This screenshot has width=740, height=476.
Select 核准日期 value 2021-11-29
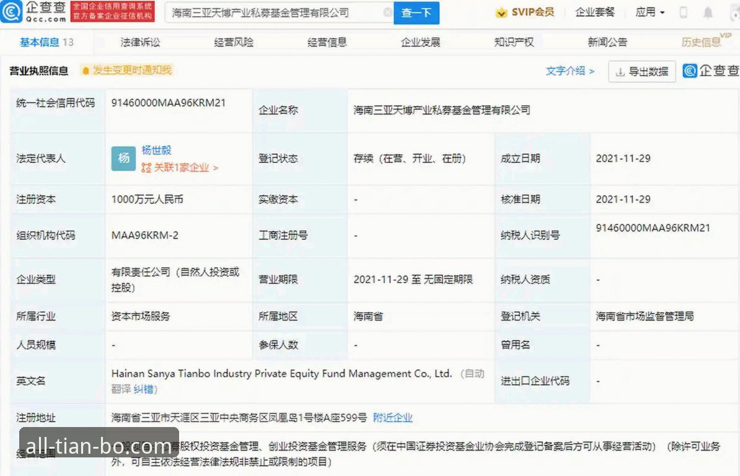click(623, 200)
